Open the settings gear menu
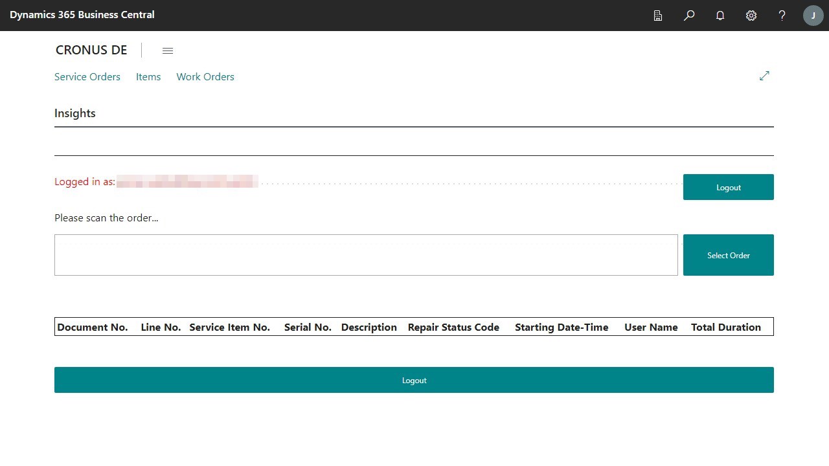829x466 pixels. click(x=751, y=16)
